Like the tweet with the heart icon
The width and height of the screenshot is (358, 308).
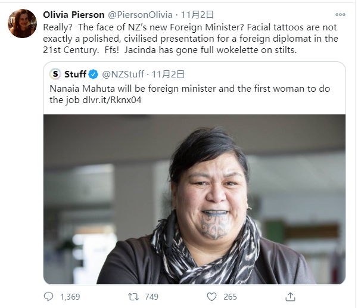211,296
